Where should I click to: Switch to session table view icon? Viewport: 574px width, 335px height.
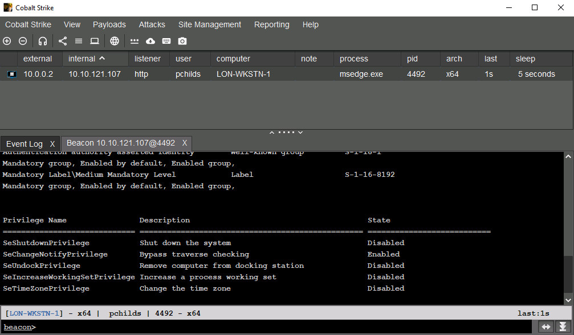point(79,41)
